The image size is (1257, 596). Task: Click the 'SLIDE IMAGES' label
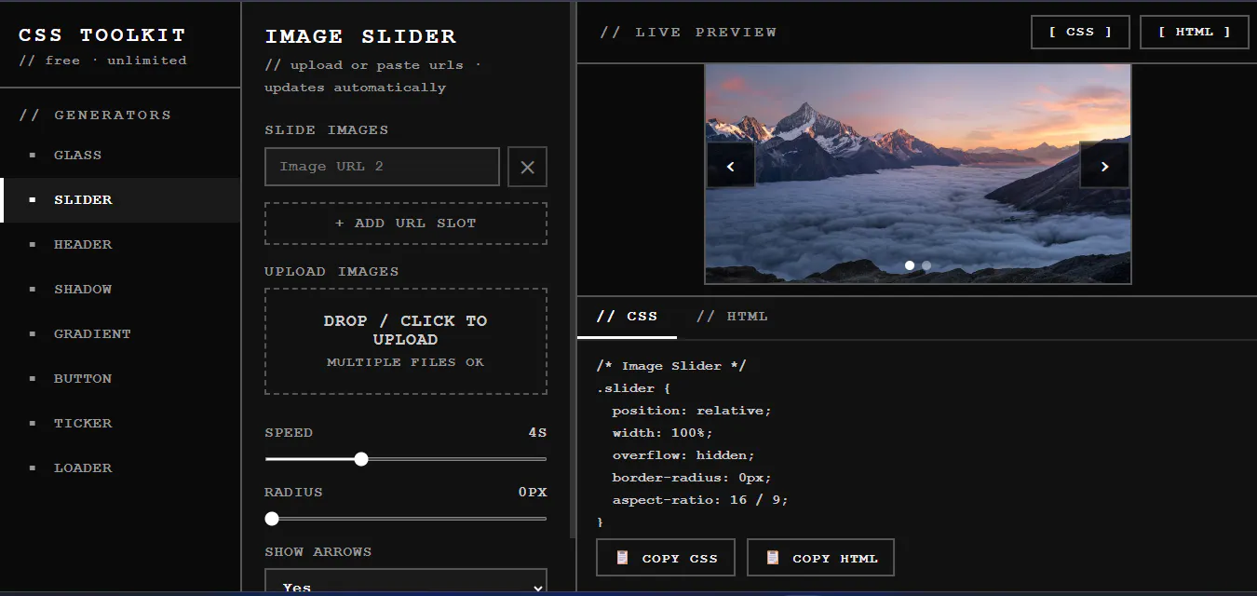tap(327, 130)
